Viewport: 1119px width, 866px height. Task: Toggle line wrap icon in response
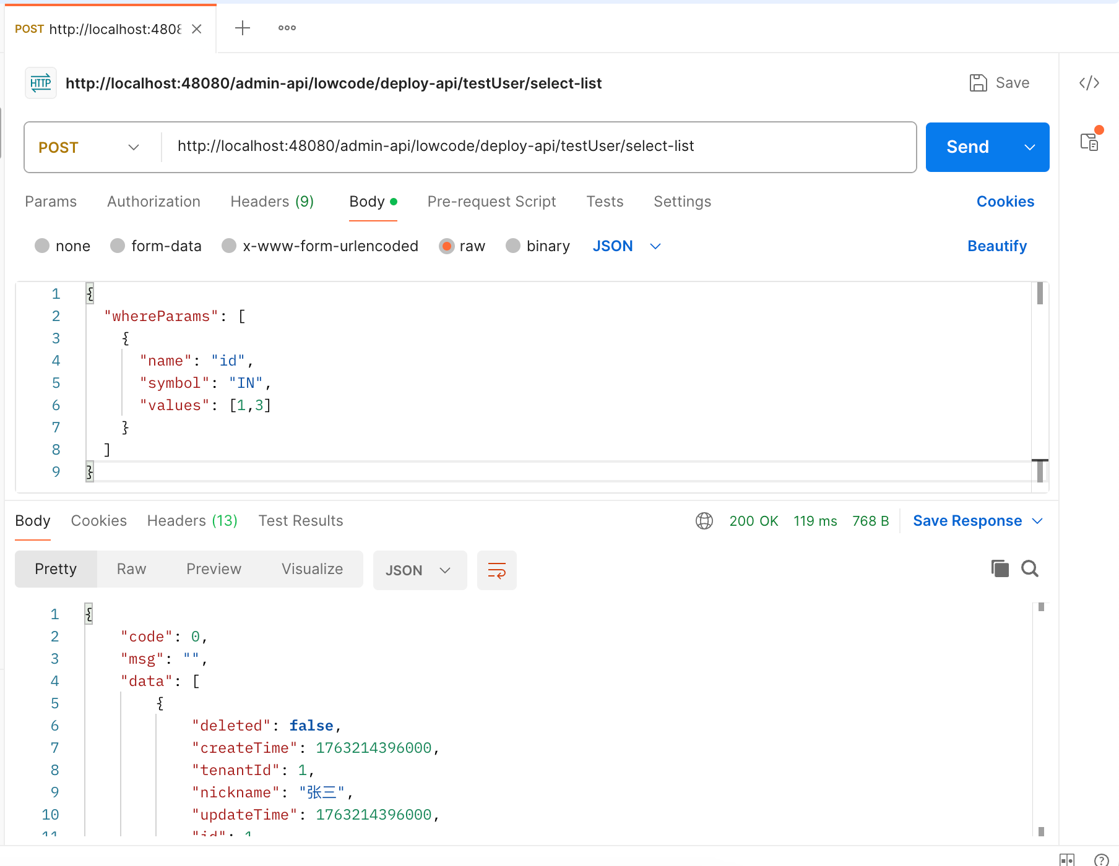[496, 570]
